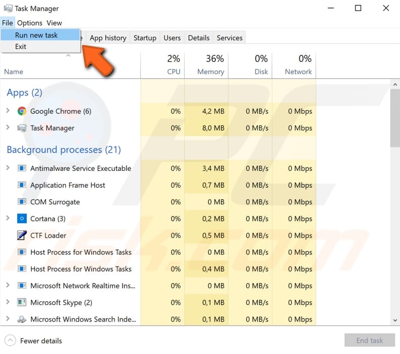
Task: Switch to the Startup tab
Action: pyautogui.click(x=145, y=38)
